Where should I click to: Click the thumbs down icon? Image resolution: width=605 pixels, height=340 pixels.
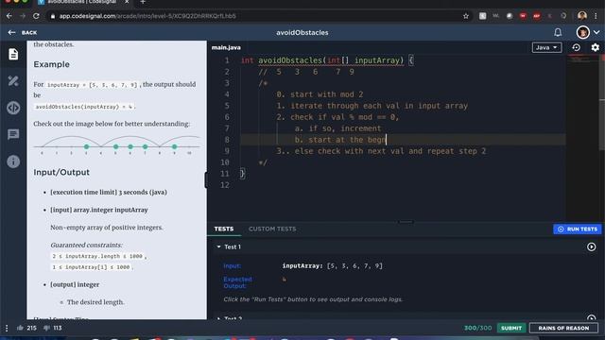click(46, 328)
